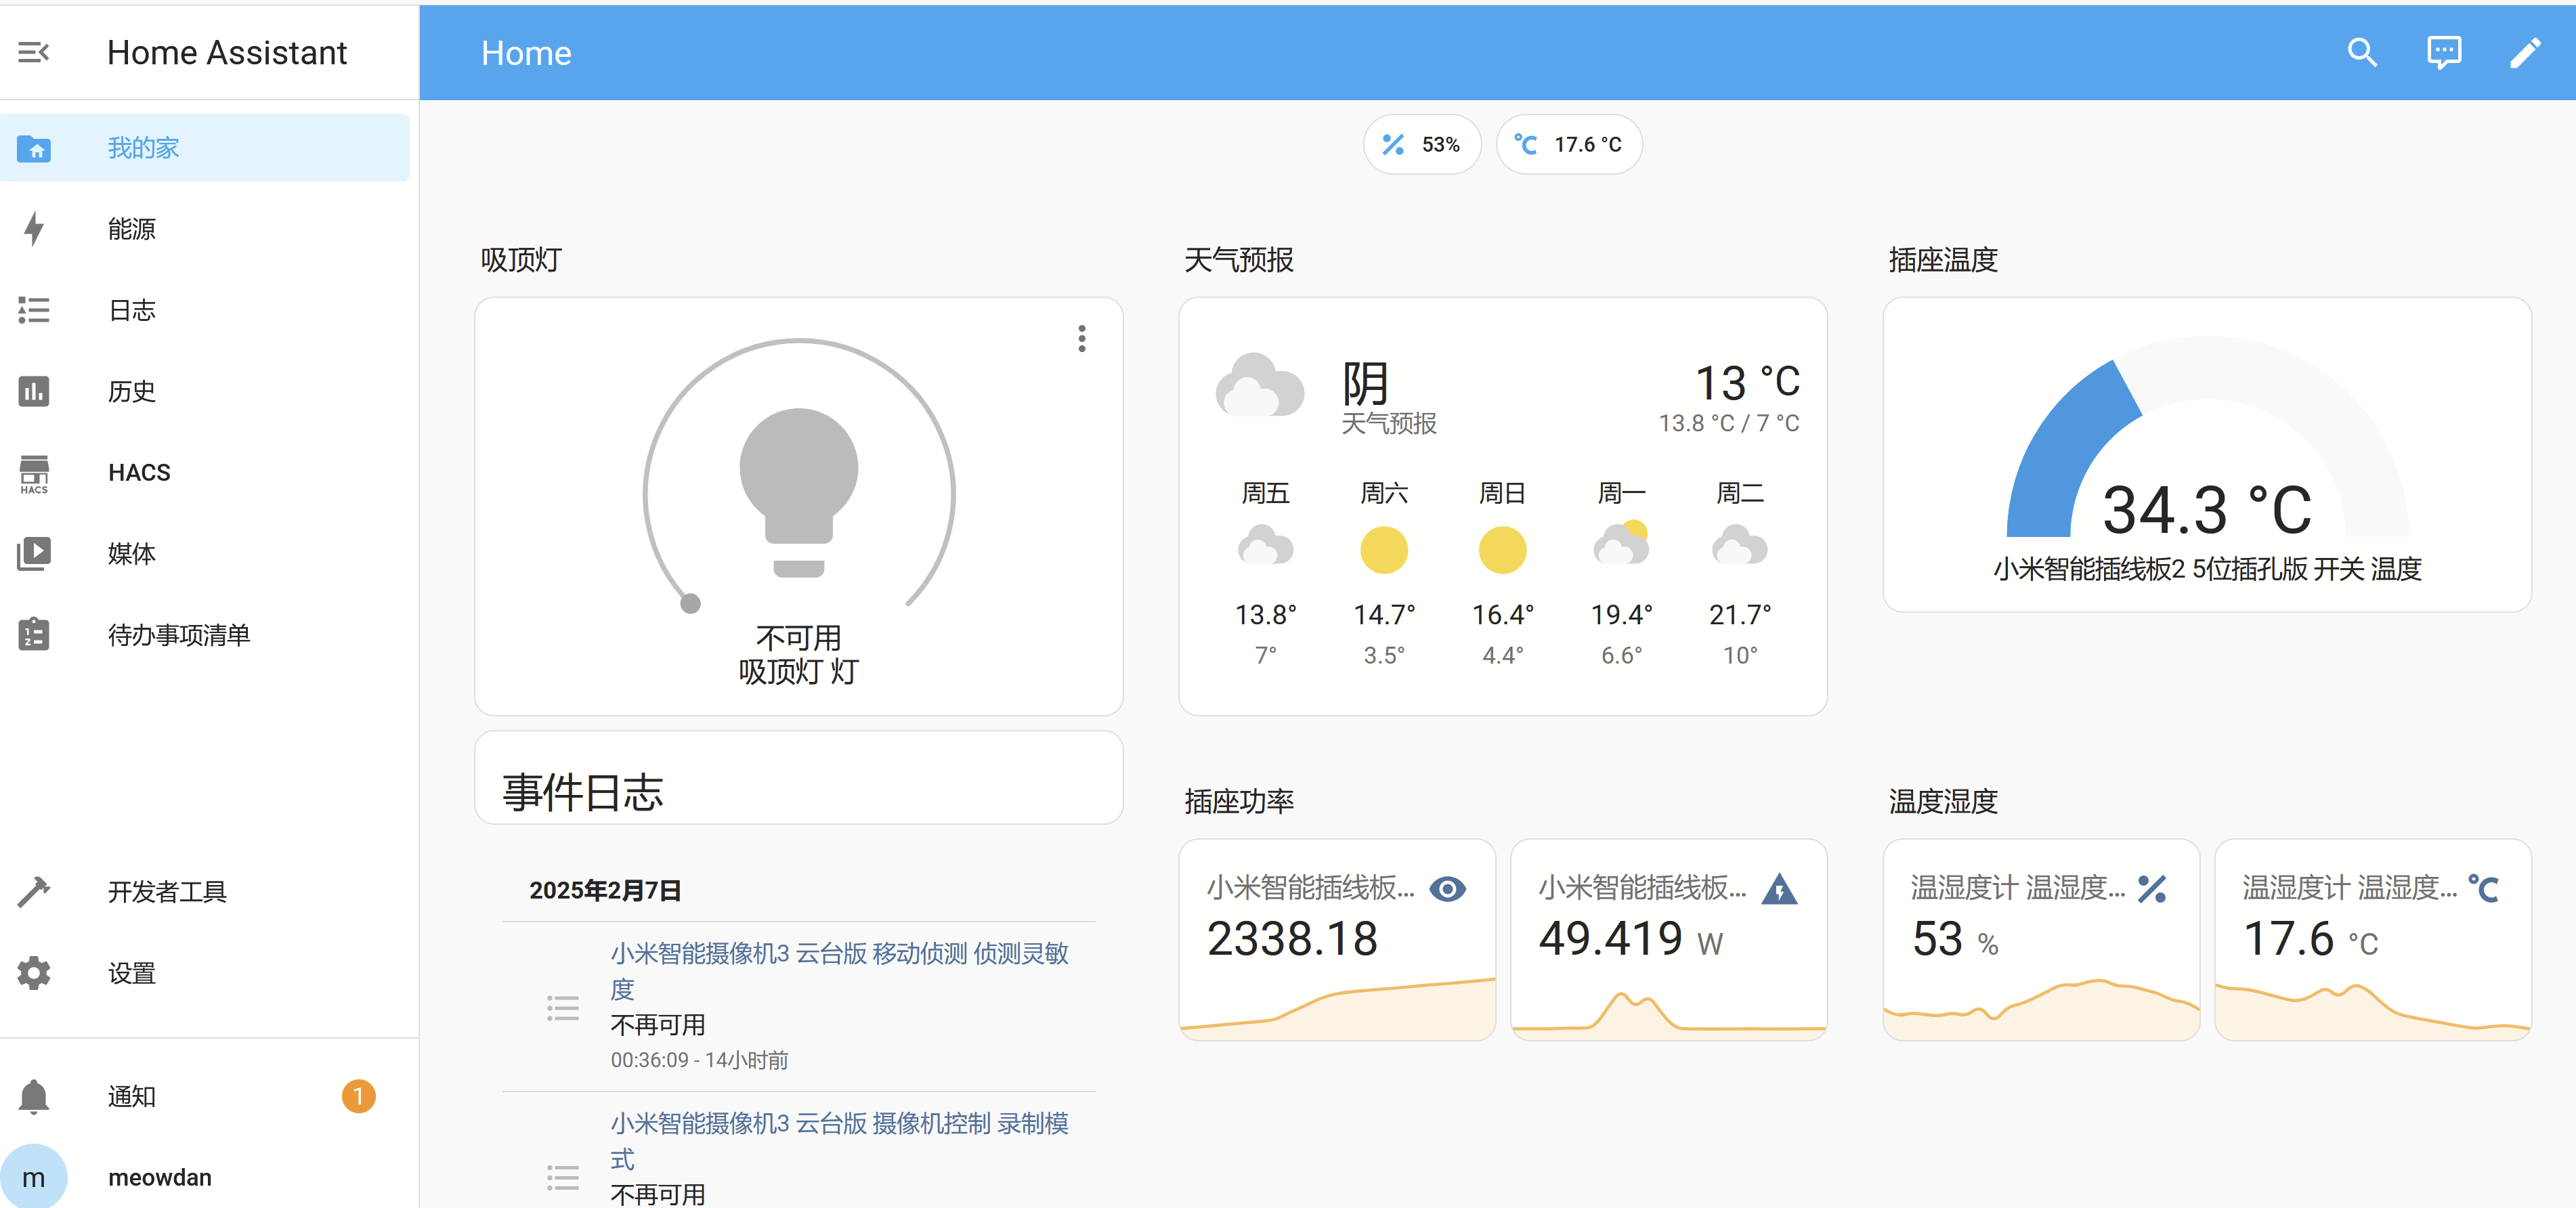Click the 34.3 °C gauge reading
This screenshot has height=1208, width=2576.
tap(2206, 509)
